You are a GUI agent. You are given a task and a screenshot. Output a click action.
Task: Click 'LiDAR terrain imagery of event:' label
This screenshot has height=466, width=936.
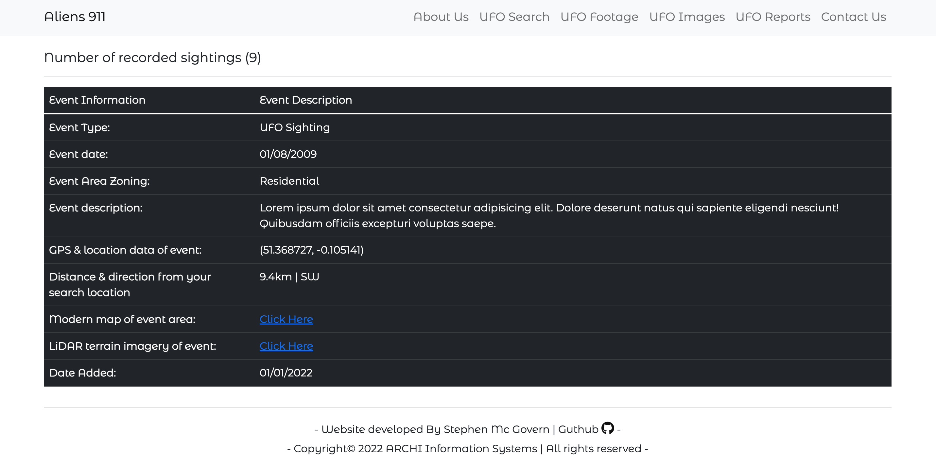point(132,346)
